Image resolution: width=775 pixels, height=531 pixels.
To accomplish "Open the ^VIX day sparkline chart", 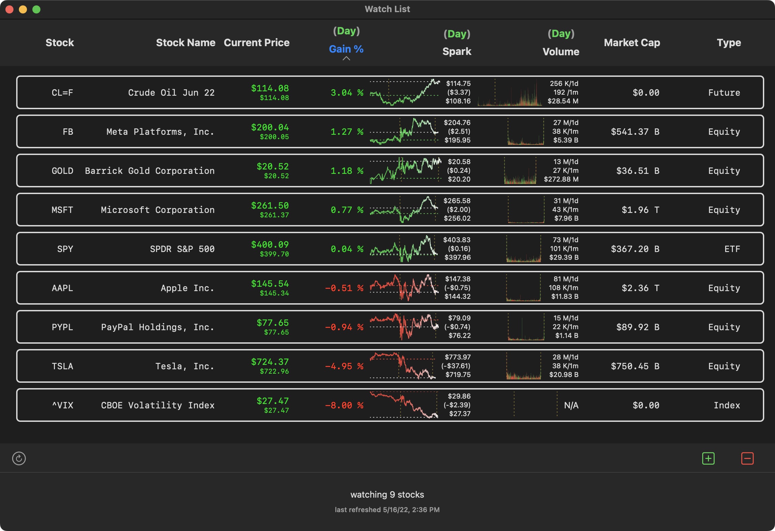I will 404,405.
